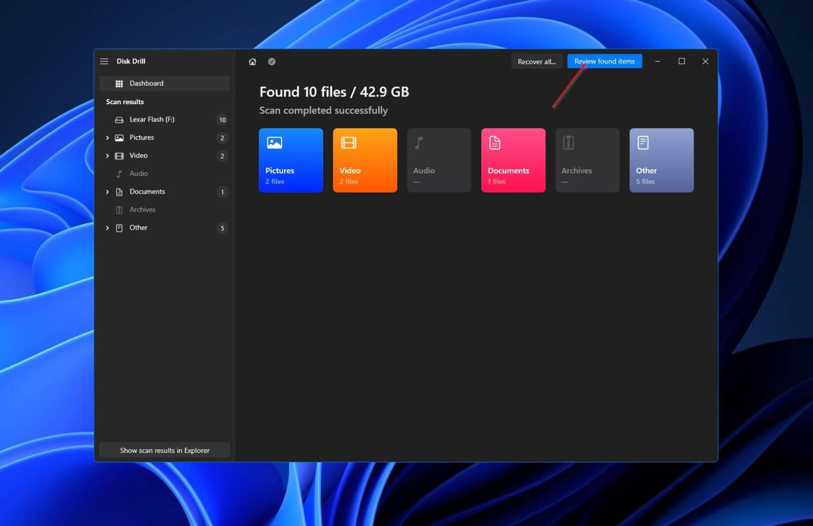Select the Documents category tile
Viewport: 813px width, 526px height.
pyautogui.click(x=513, y=160)
